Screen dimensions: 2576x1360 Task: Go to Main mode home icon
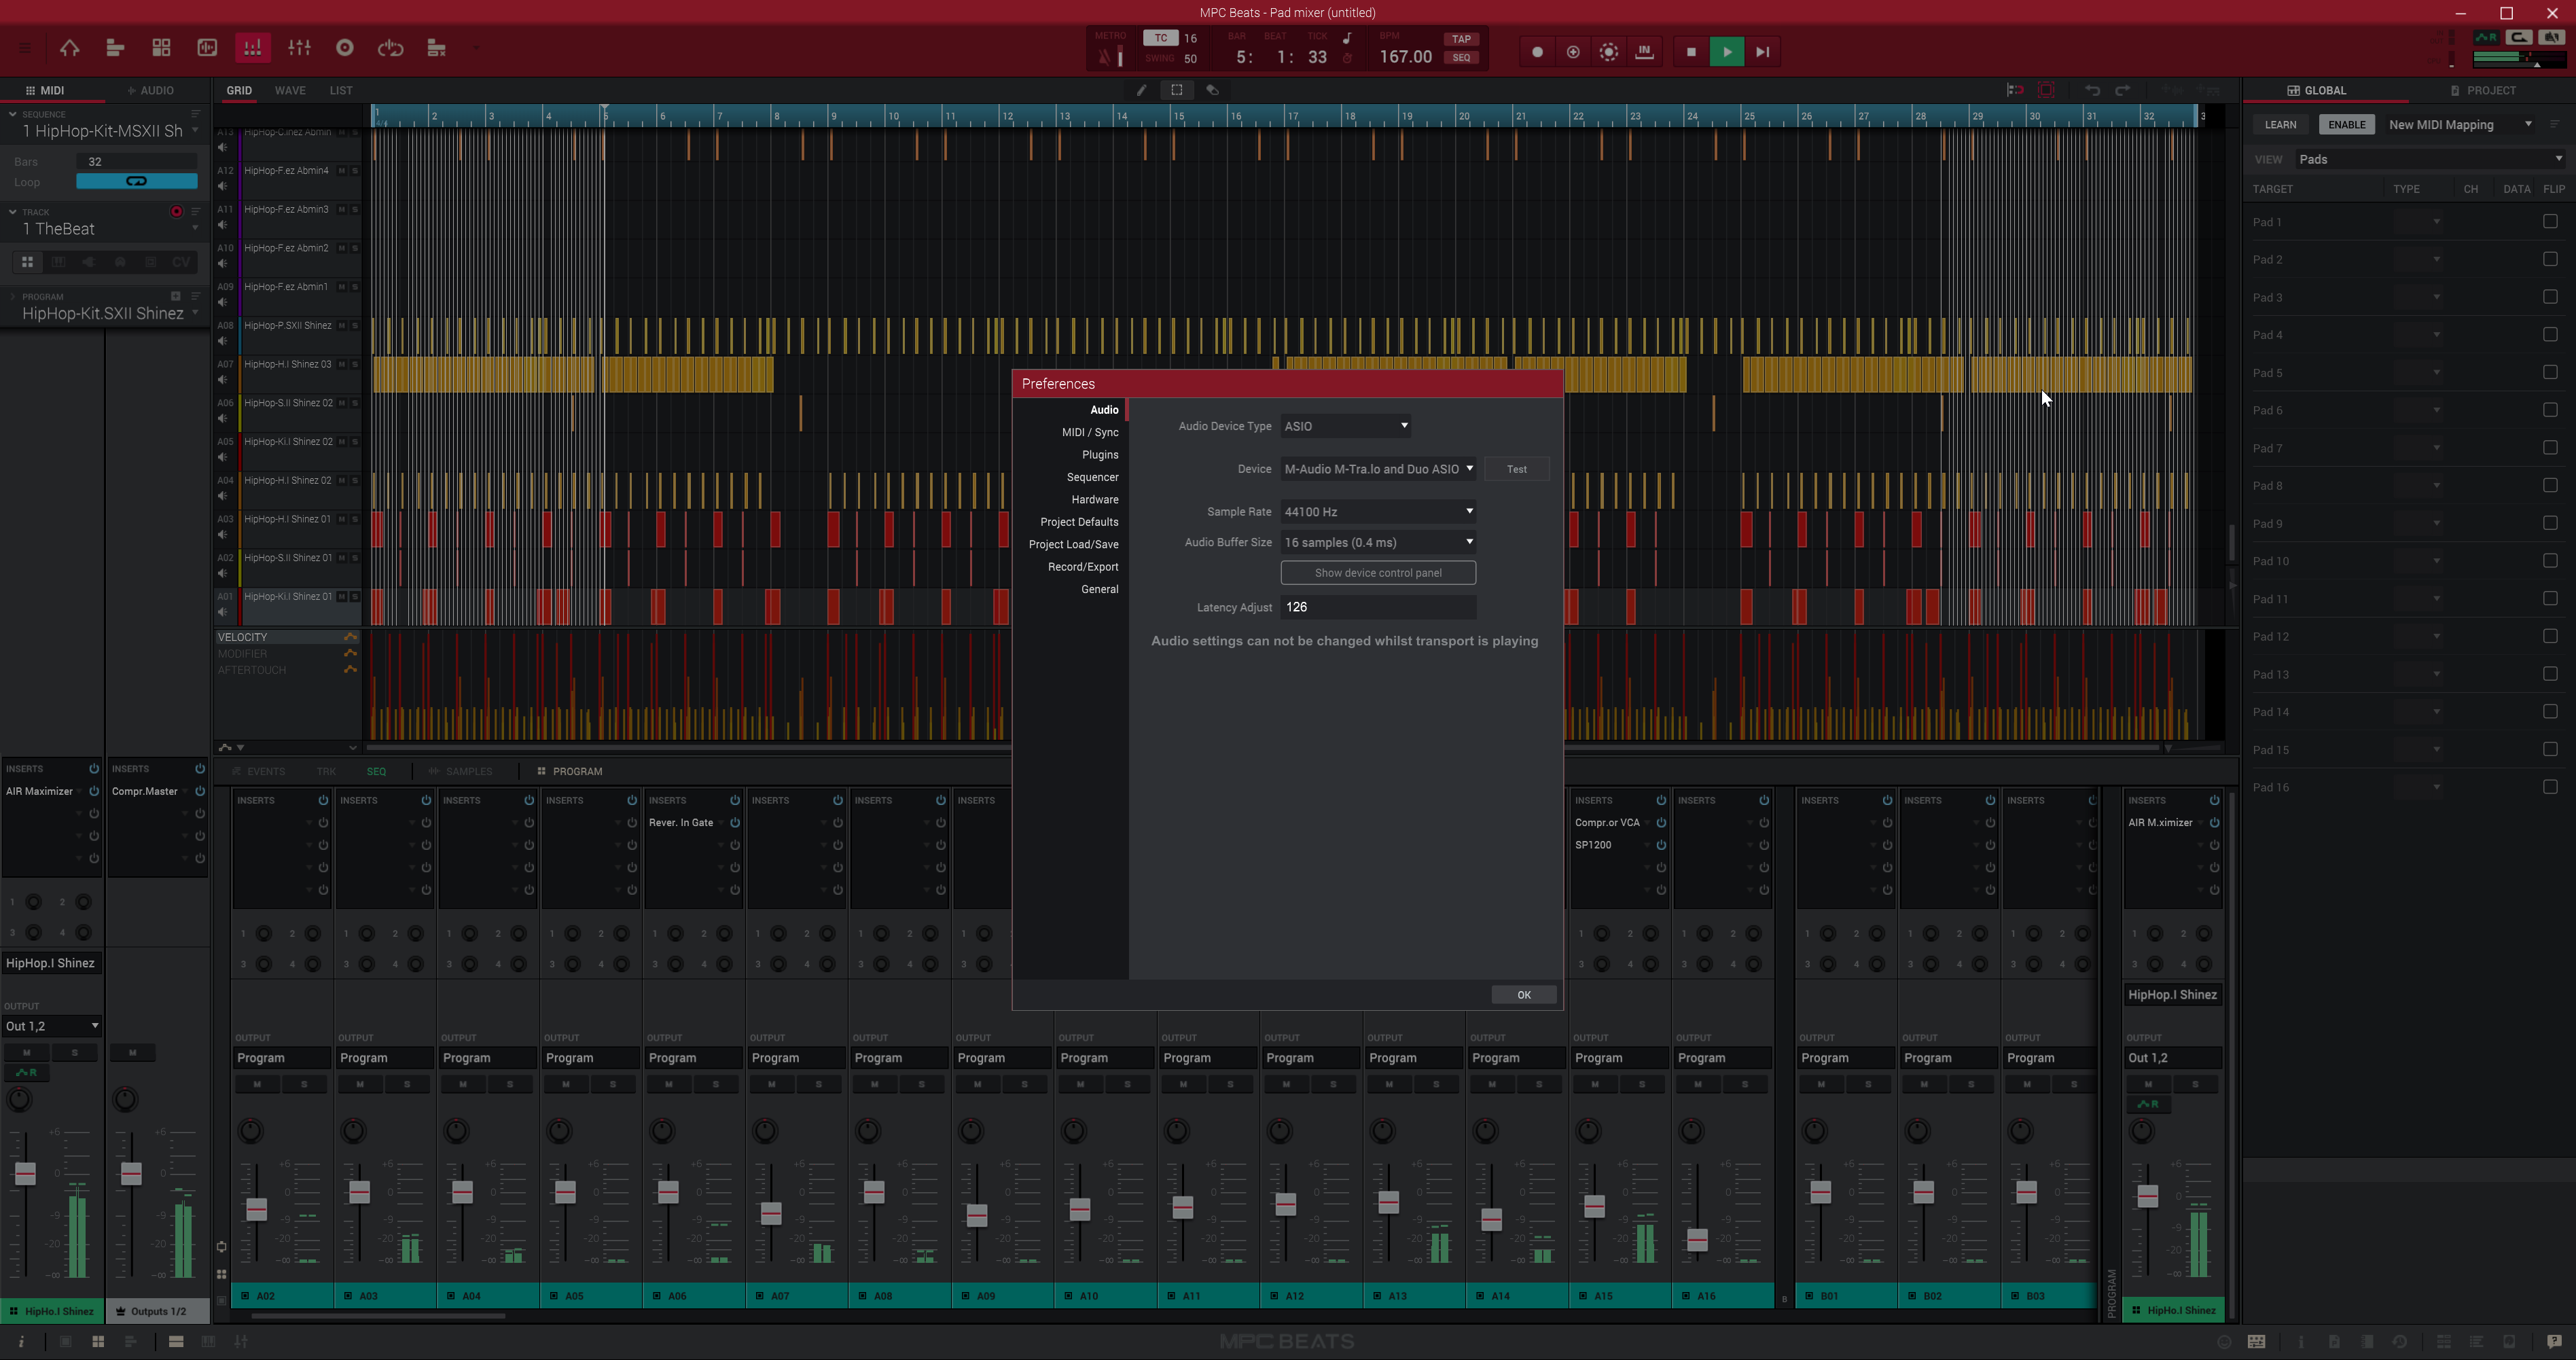pyautogui.click(x=69, y=48)
